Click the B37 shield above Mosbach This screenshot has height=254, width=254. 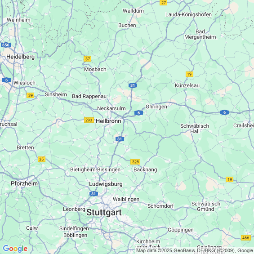[88, 59]
